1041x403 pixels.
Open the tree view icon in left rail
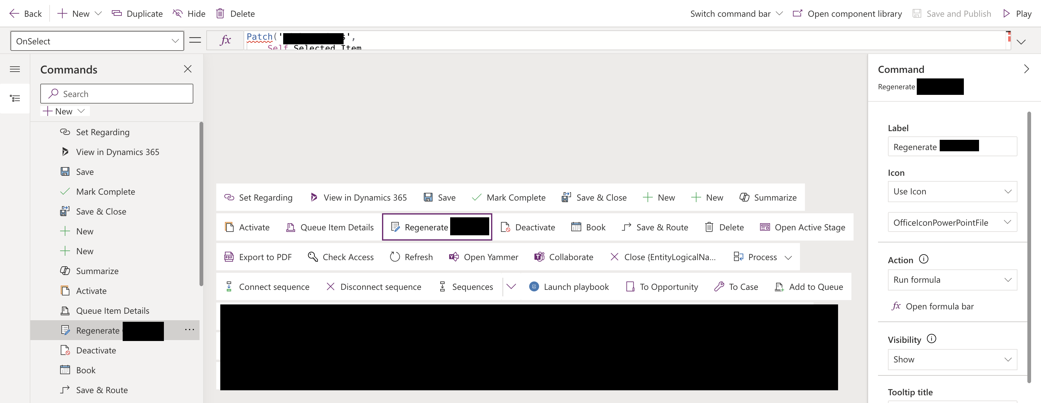point(15,98)
